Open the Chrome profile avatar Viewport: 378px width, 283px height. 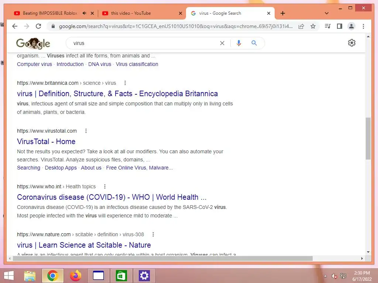point(351,26)
